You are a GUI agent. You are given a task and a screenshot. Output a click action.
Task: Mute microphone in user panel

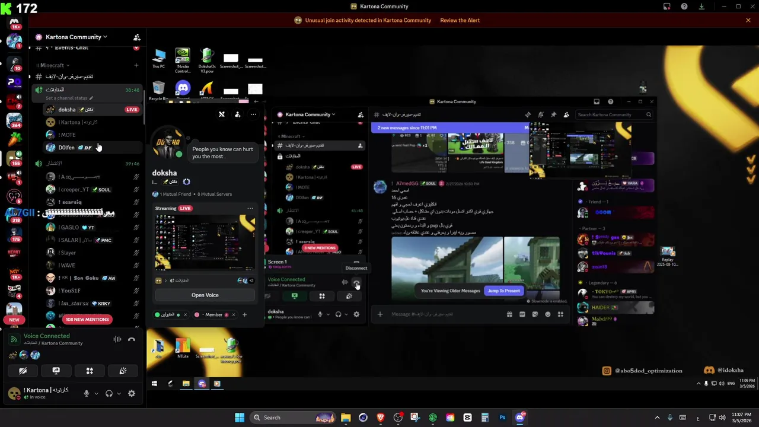87,393
